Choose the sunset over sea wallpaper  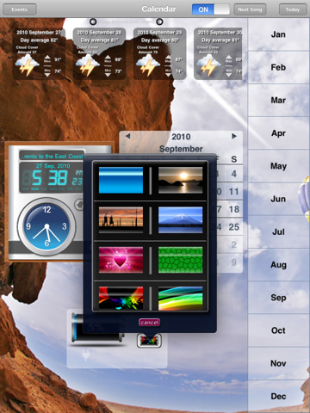(x=180, y=180)
